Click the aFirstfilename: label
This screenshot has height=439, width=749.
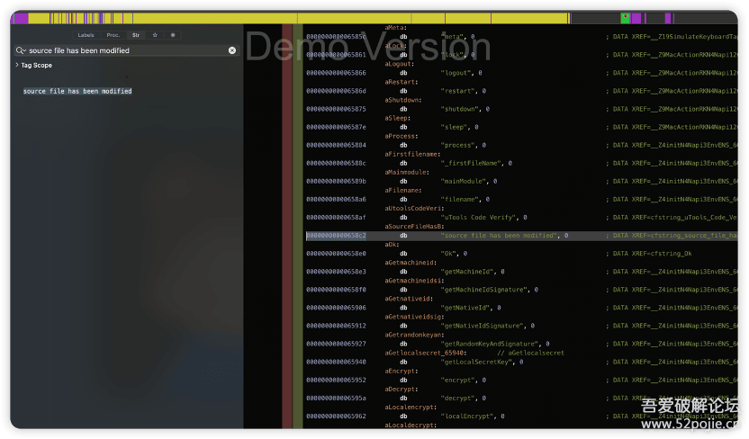coord(412,154)
